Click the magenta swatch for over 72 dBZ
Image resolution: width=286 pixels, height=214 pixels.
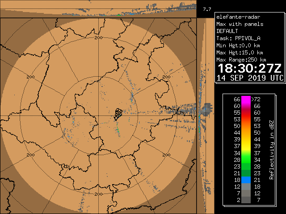click(x=246, y=99)
